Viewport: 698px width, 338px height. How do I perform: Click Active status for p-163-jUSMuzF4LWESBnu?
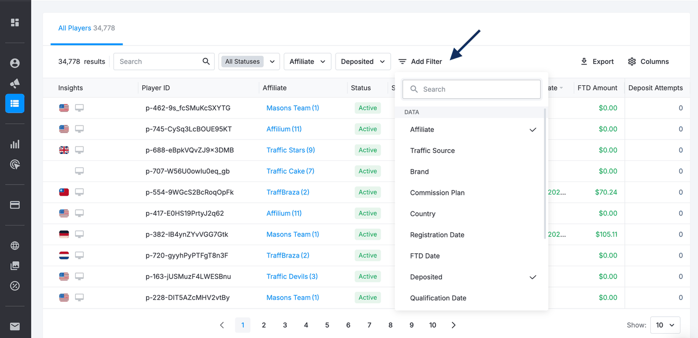click(x=368, y=277)
